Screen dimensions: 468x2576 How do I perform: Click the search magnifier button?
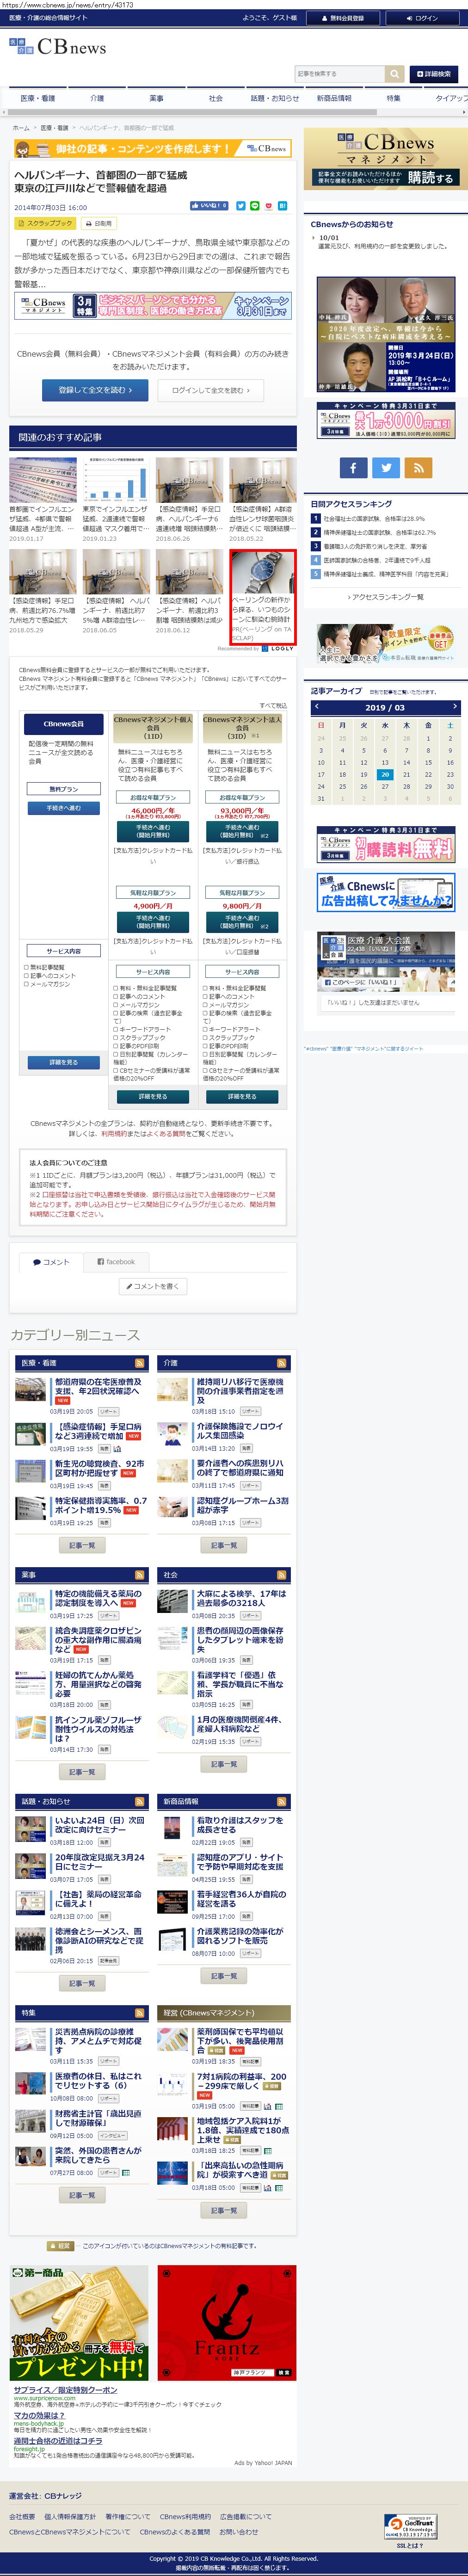tap(394, 74)
